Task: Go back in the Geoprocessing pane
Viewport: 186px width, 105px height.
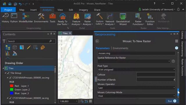Action: [x=97, y=41]
